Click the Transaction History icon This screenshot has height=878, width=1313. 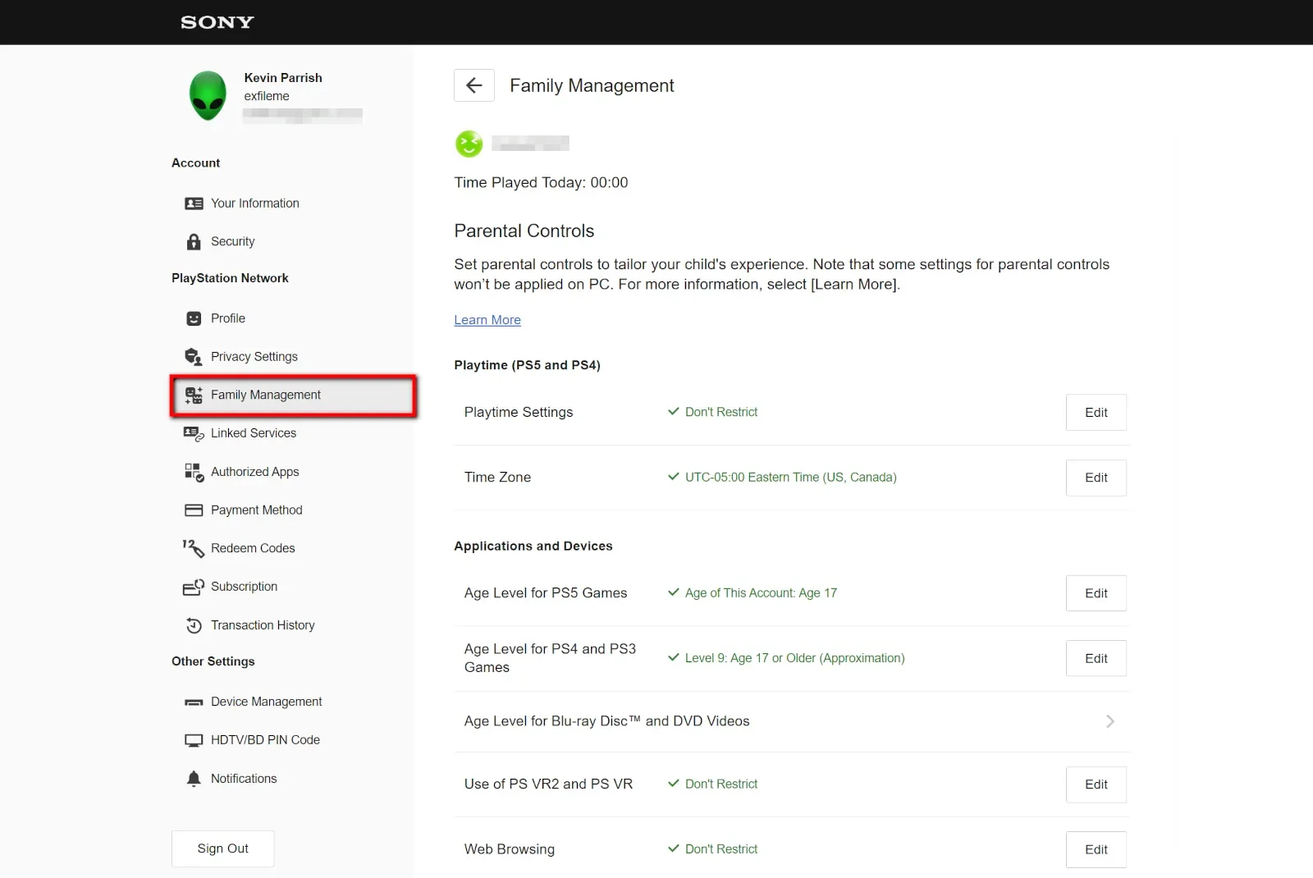pos(193,625)
